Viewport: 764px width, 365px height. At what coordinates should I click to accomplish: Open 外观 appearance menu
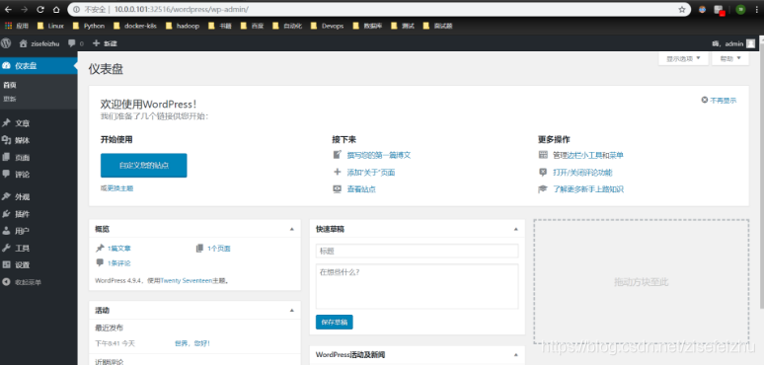click(38, 197)
